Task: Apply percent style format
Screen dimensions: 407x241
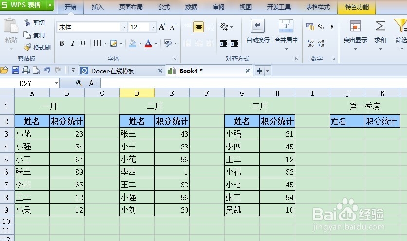Action: (321, 27)
